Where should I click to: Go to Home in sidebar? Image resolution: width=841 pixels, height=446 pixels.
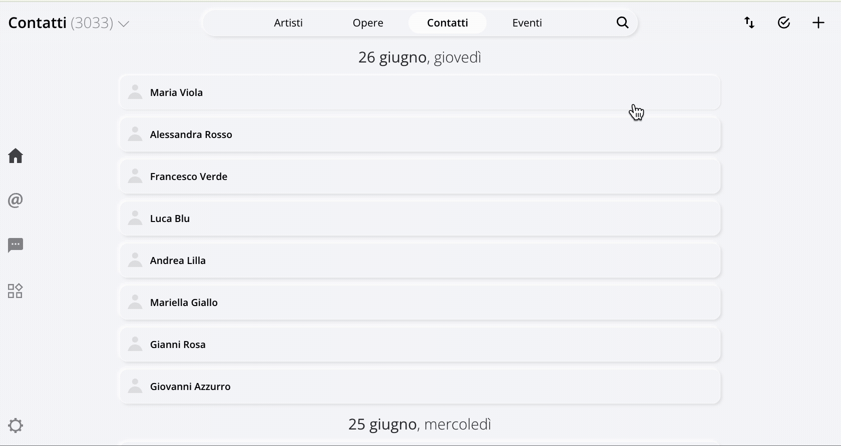click(16, 156)
